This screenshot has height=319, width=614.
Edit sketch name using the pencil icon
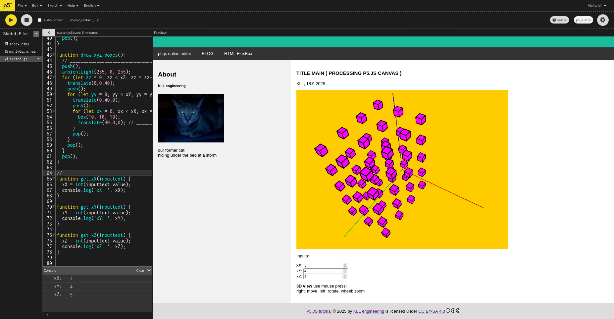(98, 20)
